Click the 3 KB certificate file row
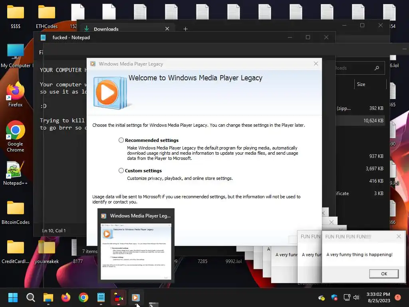Screen dimensions: 409x307 click(360, 193)
